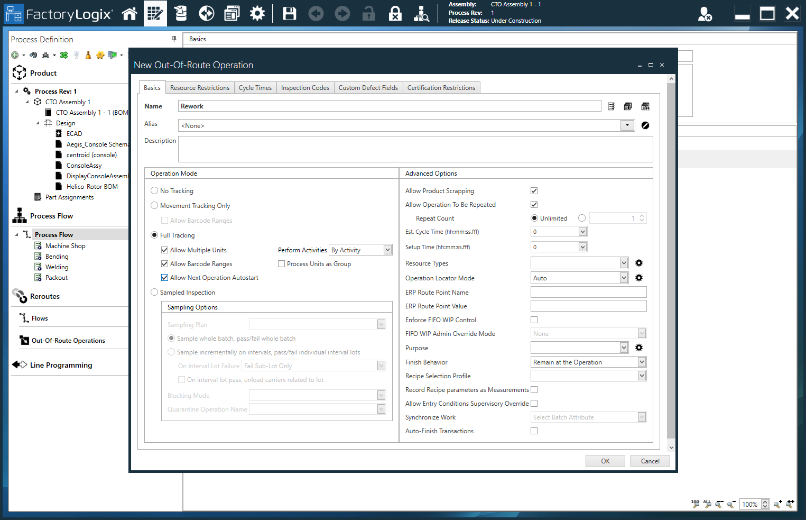Click the gear beside Operation Locator Mode
Viewport: 806px width, 520px height.
[x=639, y=277]
